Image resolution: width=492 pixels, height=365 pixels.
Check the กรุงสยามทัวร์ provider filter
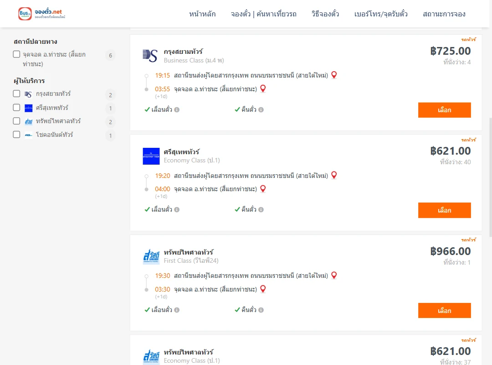(17, 94)
